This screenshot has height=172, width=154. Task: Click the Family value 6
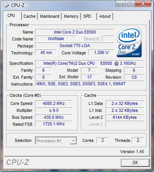tap(44, 70)
